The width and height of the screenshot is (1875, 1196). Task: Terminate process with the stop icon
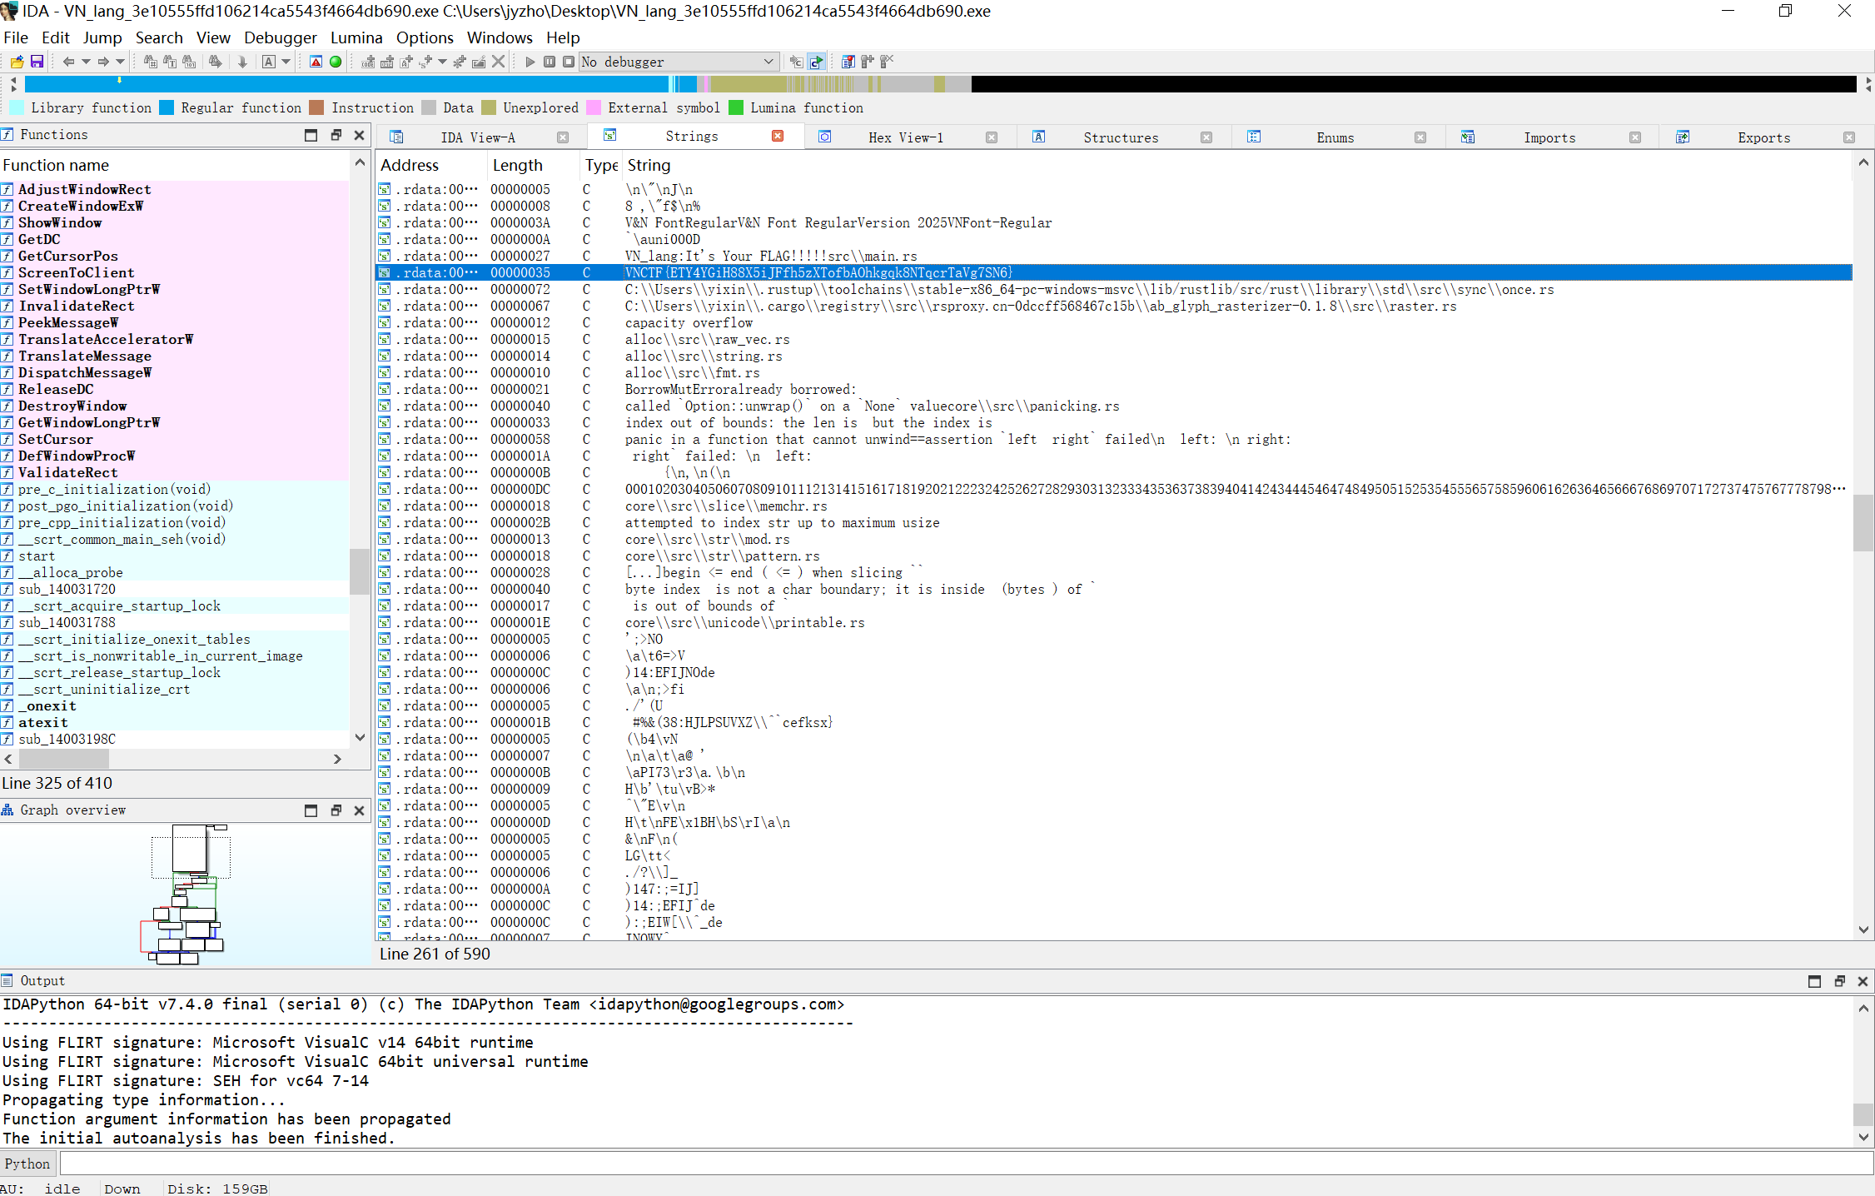(x=569, y=62)
